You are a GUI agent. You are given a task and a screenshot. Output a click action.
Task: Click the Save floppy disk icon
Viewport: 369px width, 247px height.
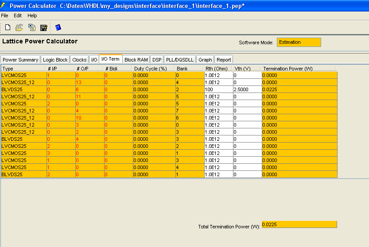[44, 27]
